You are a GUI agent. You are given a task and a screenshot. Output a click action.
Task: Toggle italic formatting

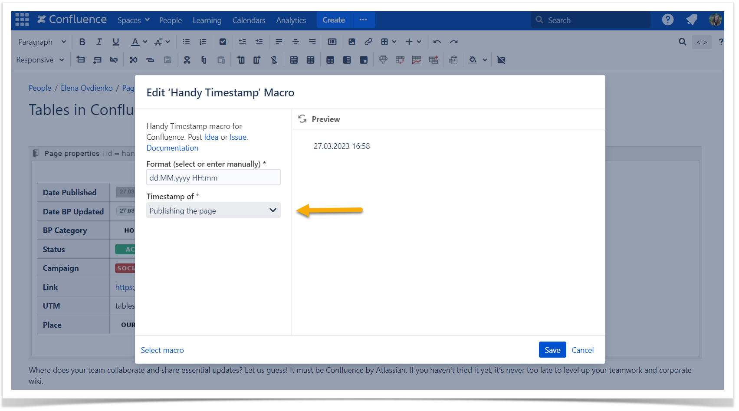99,42
